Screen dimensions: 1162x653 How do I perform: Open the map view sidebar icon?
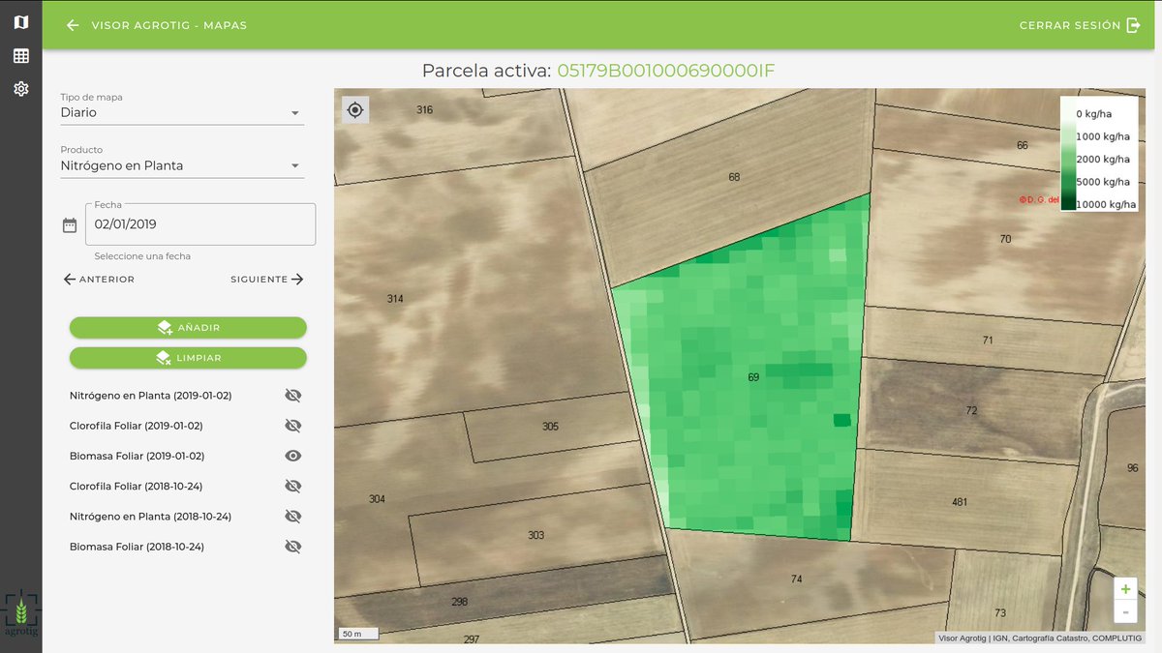(x=20, y=22)
